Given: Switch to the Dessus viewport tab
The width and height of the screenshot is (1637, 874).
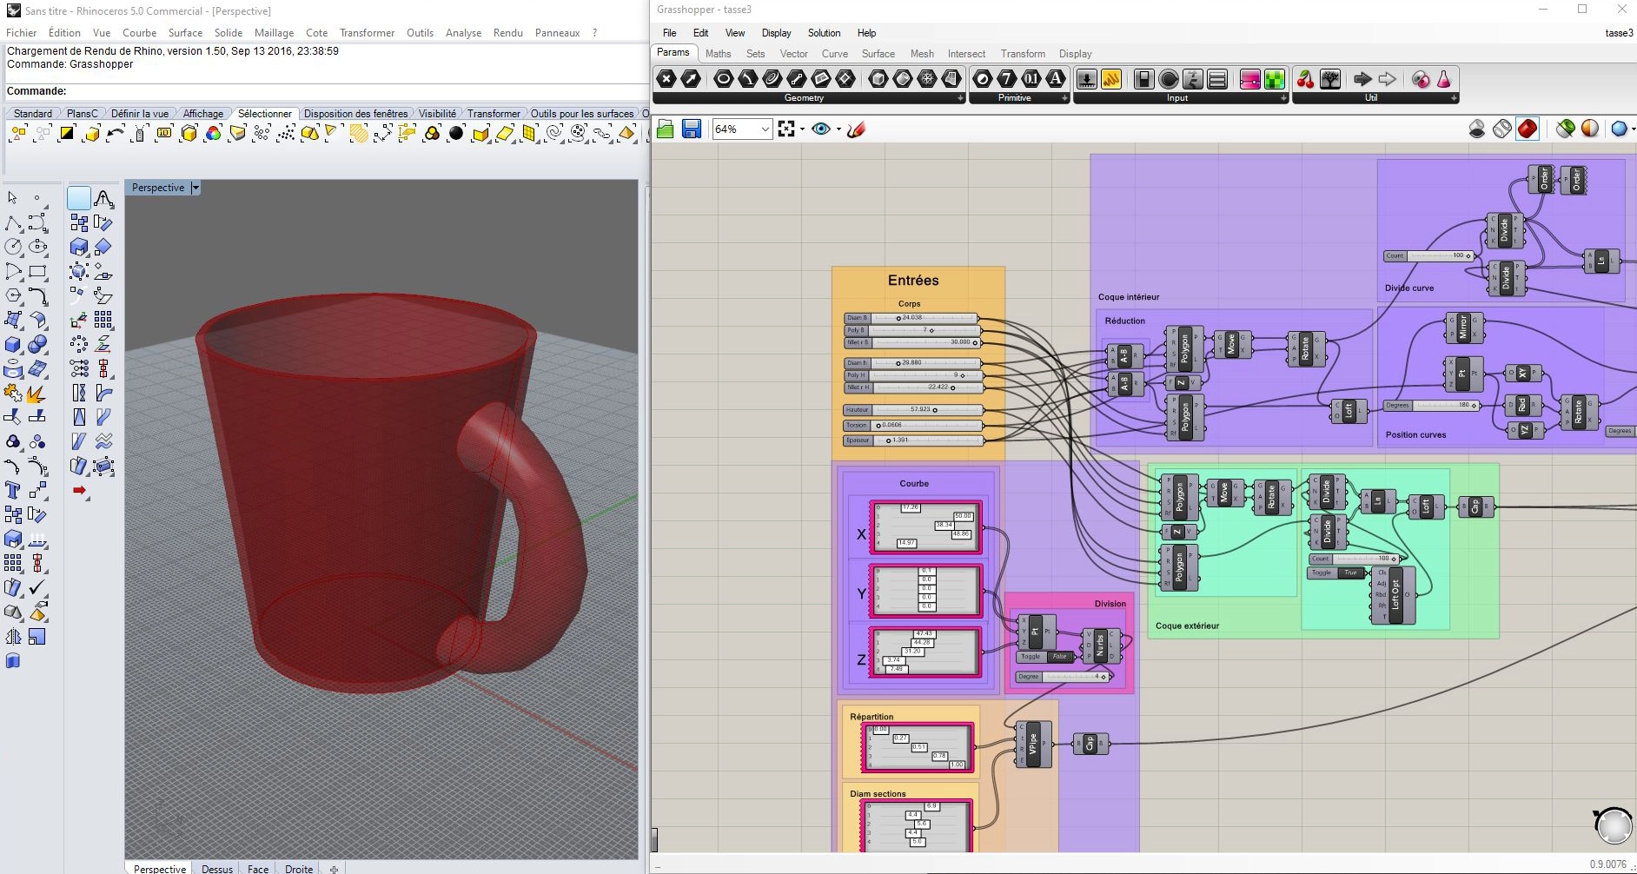Looking at the screenshot, I should click(216, 868).
